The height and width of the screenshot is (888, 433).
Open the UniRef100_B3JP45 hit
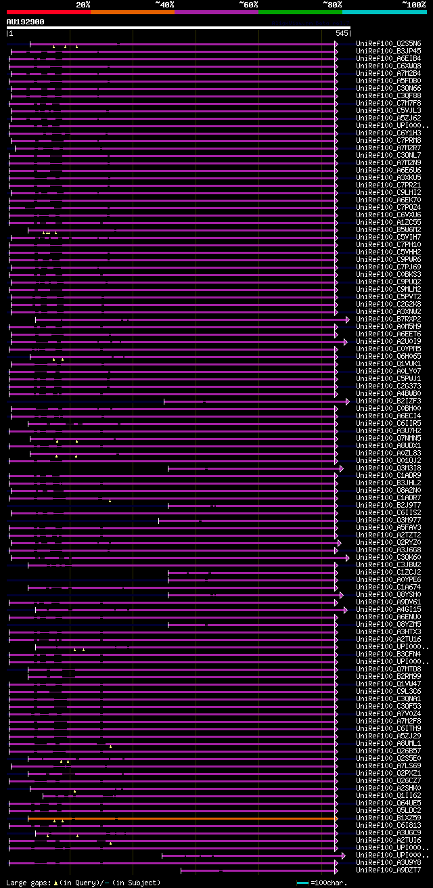point(388,51)
